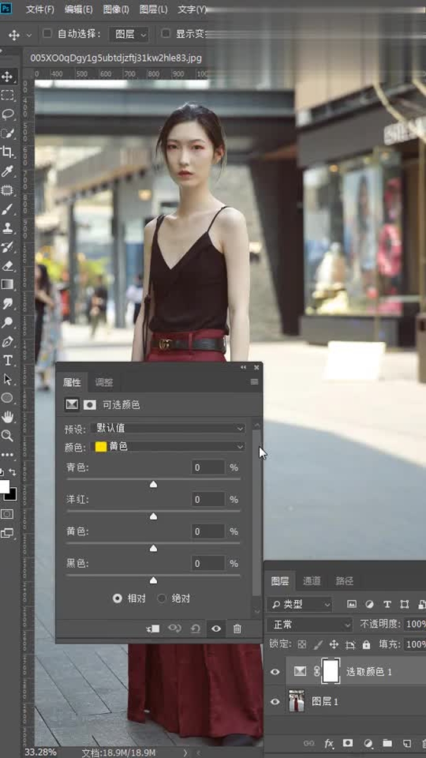Click reset adjustment icon in Properties panel

195,629
